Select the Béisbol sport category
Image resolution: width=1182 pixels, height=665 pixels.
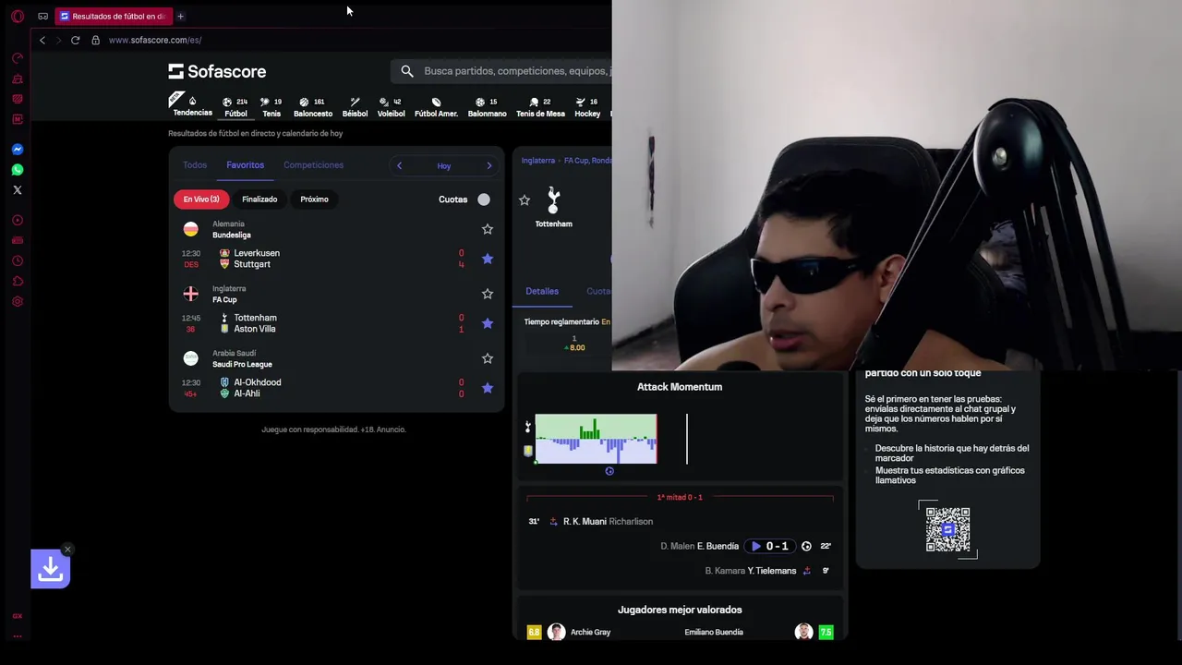coord(355,107)
